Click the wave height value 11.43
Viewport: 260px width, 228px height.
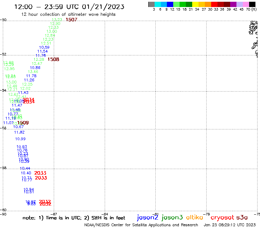23,93
